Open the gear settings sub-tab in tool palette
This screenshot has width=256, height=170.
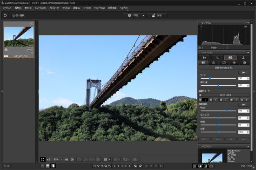pos(244,63)
